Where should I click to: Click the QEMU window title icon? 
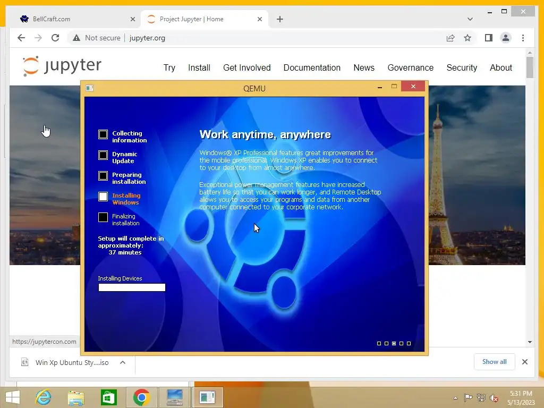[89, 88]
